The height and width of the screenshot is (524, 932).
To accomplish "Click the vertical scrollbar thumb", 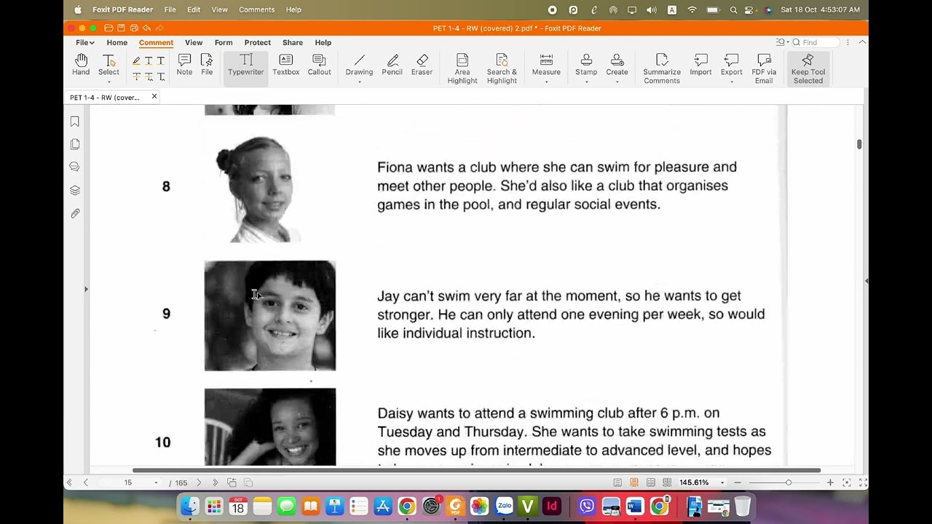I will click(x=859, y=144).
